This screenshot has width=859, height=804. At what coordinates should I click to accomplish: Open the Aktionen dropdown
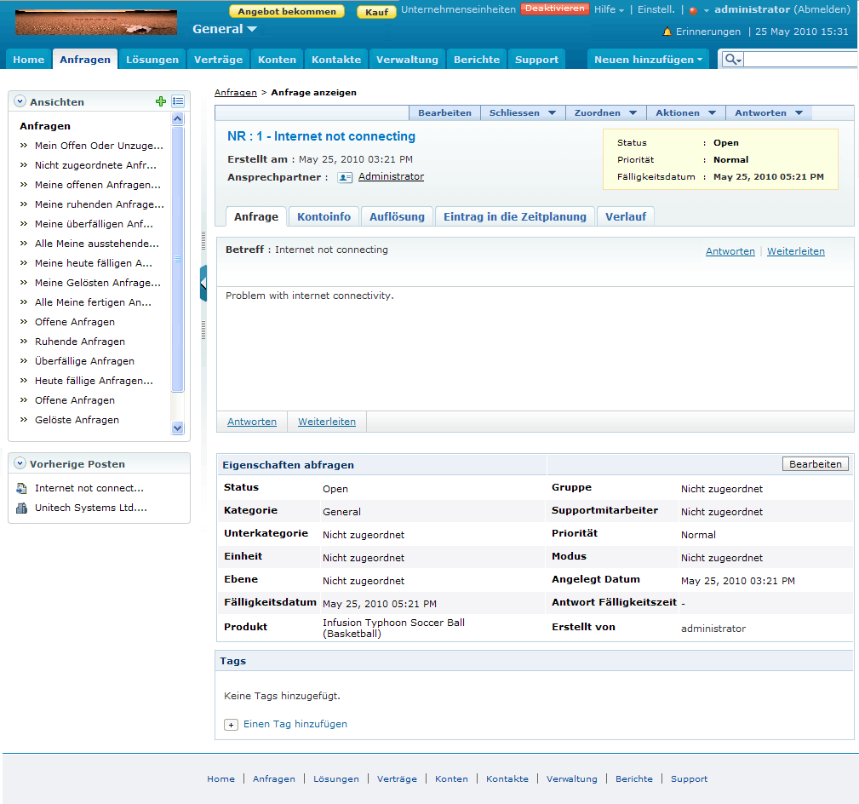[x=686, y=113]
